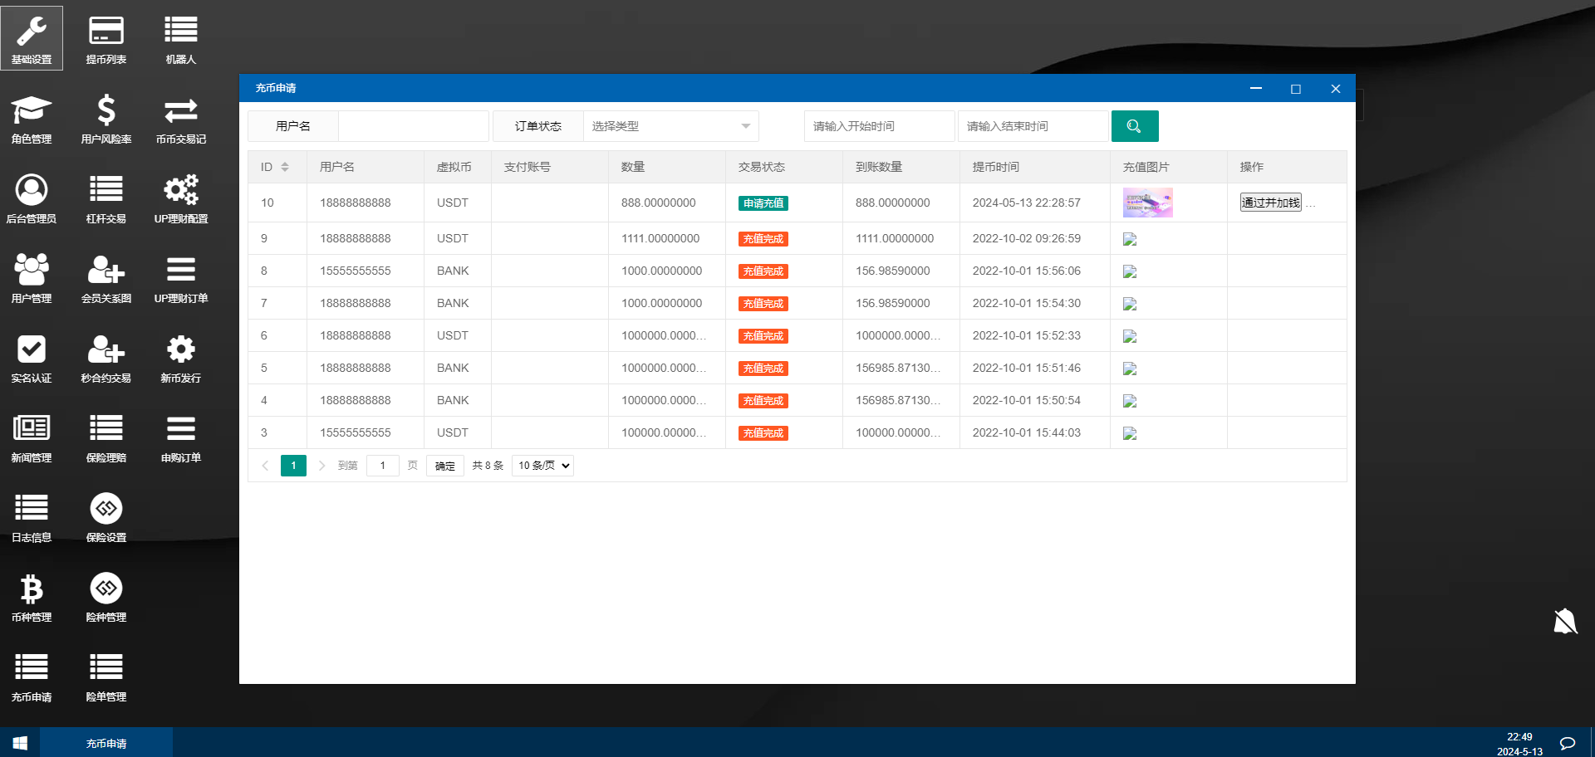Click username 15555555555 in row 8
The width and height of the screenshot is (1595, 757).
click(356, 271)
